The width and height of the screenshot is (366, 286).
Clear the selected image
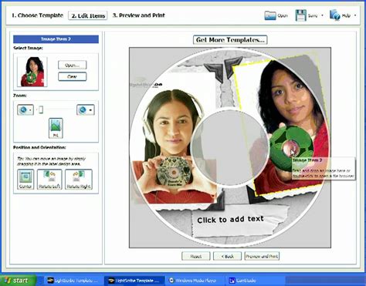point(72,76)
